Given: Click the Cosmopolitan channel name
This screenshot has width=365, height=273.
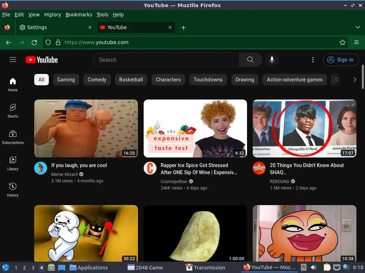Looking at the screenshot, I should tap(174, 182).
